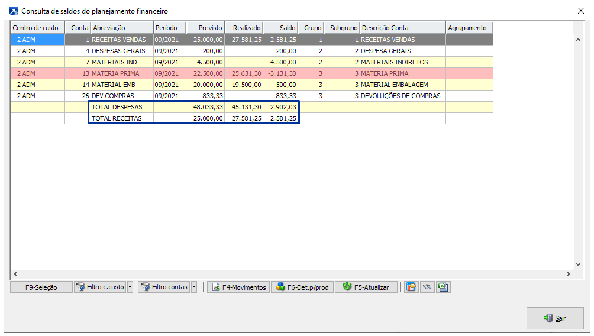Image resolution: width=594 pixels, height=336 pixels.
Task: Click the Sair exit button
Action: (554, 318)
